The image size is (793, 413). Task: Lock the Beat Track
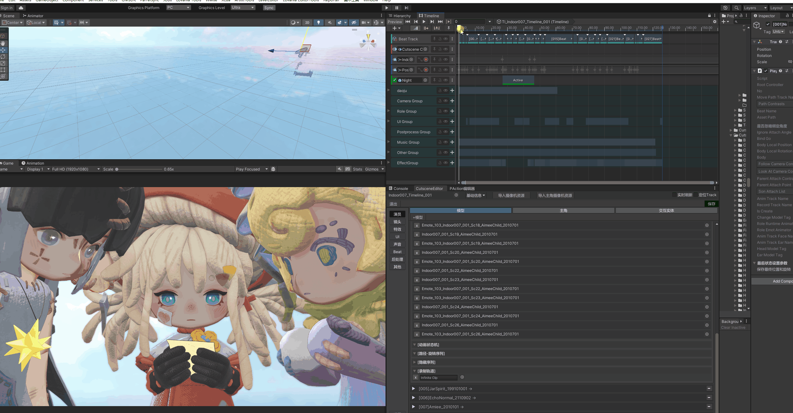tap(440, 39)
